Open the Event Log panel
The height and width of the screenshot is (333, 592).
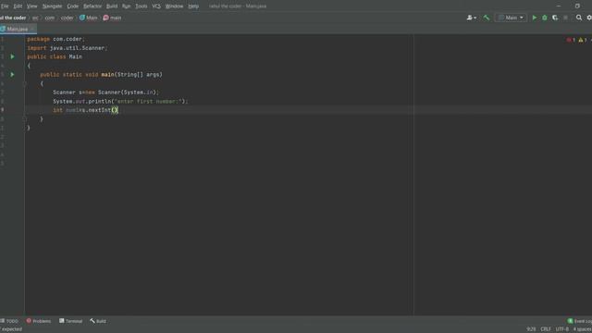click(x=580, y=321)
